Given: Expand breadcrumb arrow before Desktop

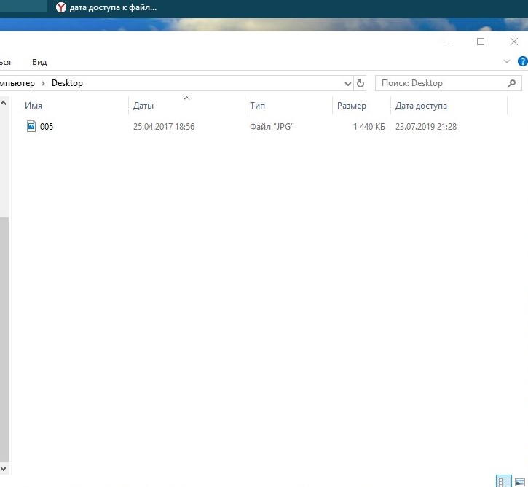Looking at the screenshot, I should click(x=44, y=83).
